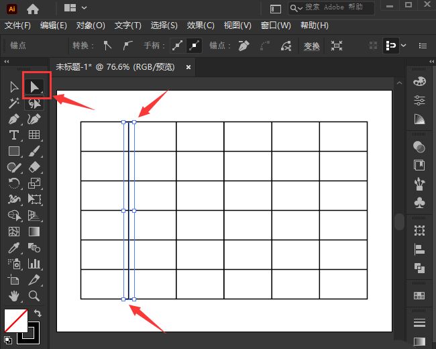This screenshot has height=349, width=436.
Task: Open the Symbols club-shaped panel icon
Action: pyautogui.click(x=419, y=202)
